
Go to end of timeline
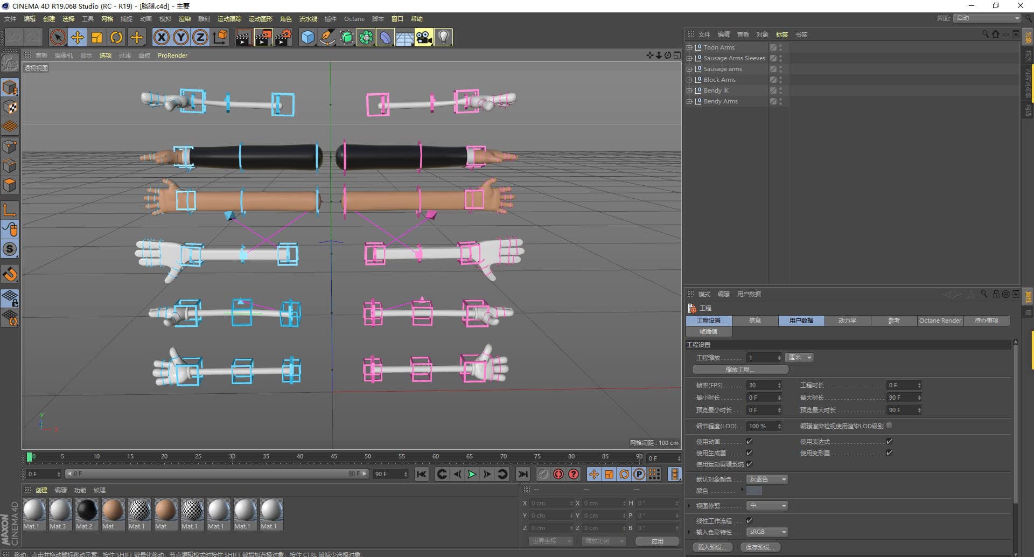click(522, 474)
